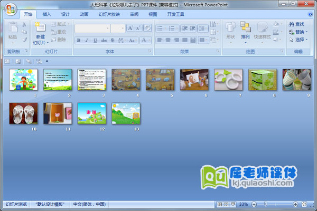
Task: Open shape outline pen options
Action: click(277, 32)
